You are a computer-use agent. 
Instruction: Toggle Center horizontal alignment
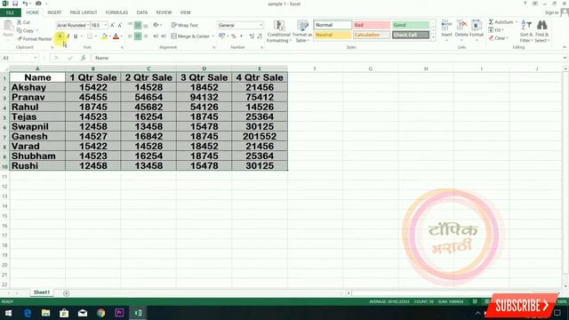[138, 36]
